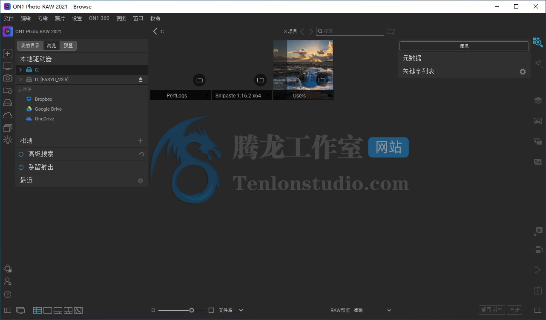Expand the C: drive tree arrow
This screenshot has width=546, height=320.
pyautogui.click(x=20, y=70)
